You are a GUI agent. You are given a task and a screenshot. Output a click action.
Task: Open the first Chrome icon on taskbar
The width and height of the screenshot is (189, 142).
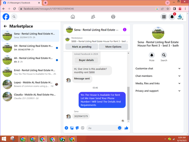[23, 139]
